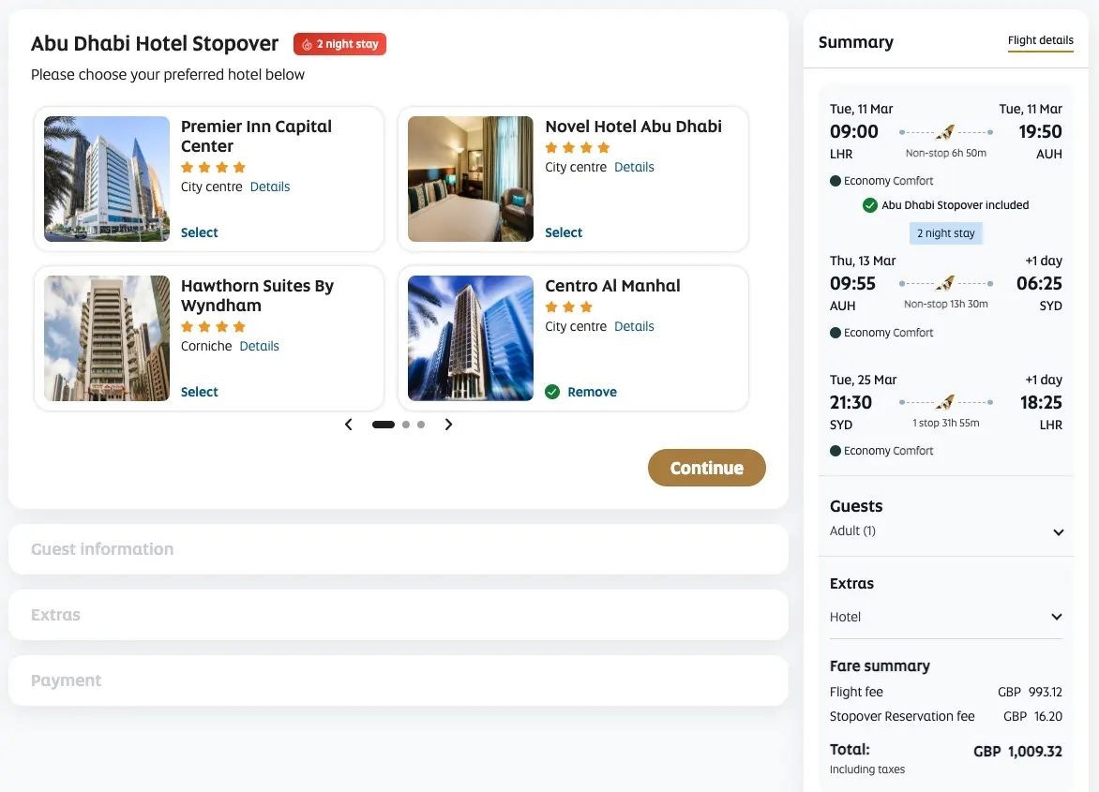The width and height of the screenshot is (1099, 792).
Task: Open Centro Al Manhal building photo
Action: [x=471, y=338]
